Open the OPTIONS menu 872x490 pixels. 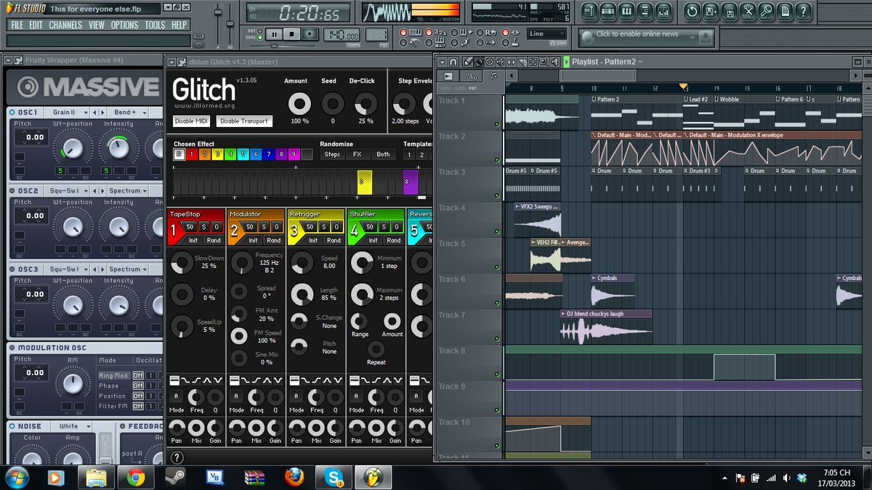click(125, 25)
